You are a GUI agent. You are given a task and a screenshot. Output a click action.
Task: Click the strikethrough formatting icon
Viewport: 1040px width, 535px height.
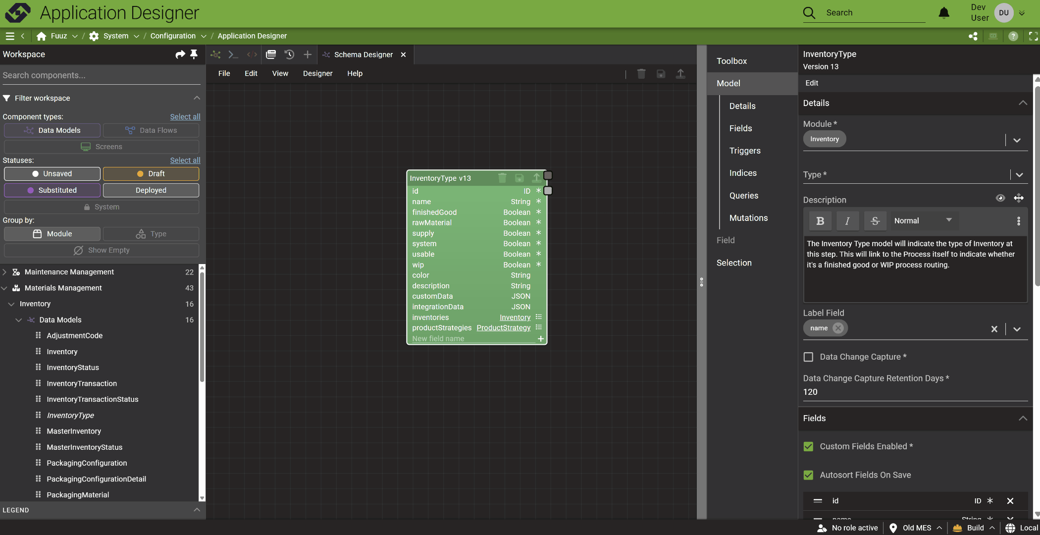875,221
